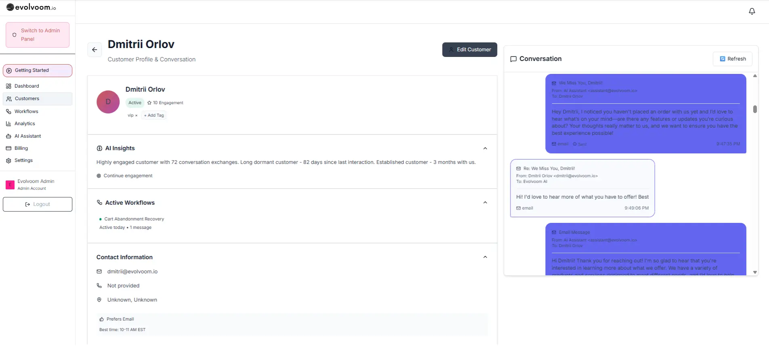Click the envelope icon in Re: We Miss You reply
Viewport: 769px width, 346px height.
click(519, 169)
